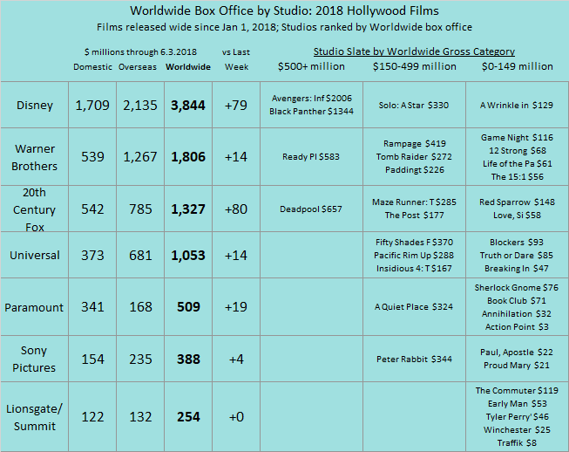Viewport: 569px width, 452px height.
Task: Click Ready Pl $583 entry
Action: (x=311, y=157)
